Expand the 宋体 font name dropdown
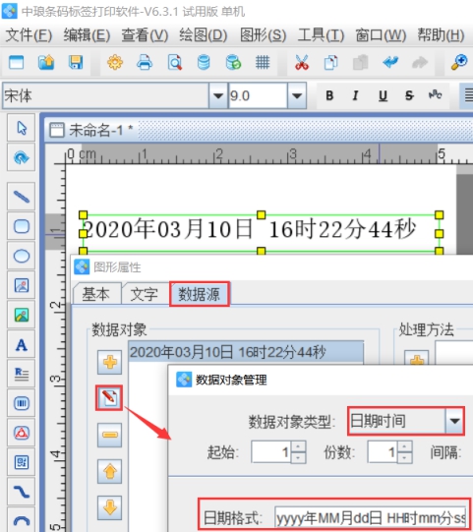 pyautogui.click(x=218, y=96)
